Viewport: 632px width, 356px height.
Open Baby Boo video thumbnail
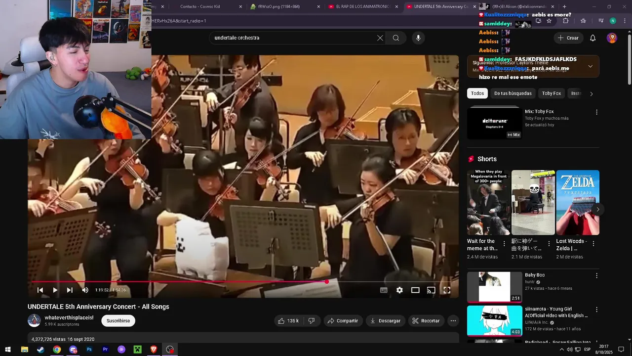tap(494, 287)
